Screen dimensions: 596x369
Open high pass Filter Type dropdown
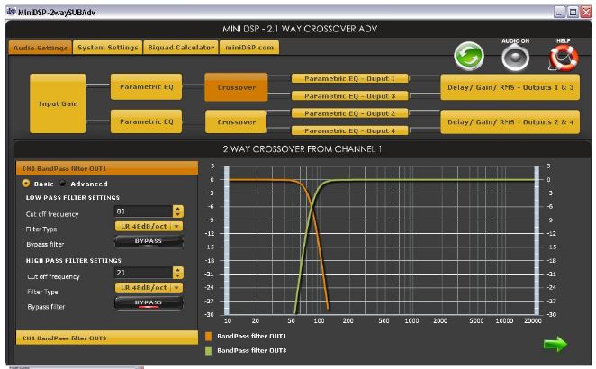[x=149, y=288]
